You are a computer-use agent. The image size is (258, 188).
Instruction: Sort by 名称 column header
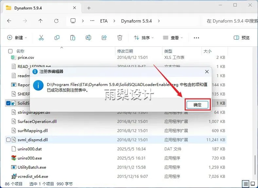pyautogui.click(x=20, y=51)
